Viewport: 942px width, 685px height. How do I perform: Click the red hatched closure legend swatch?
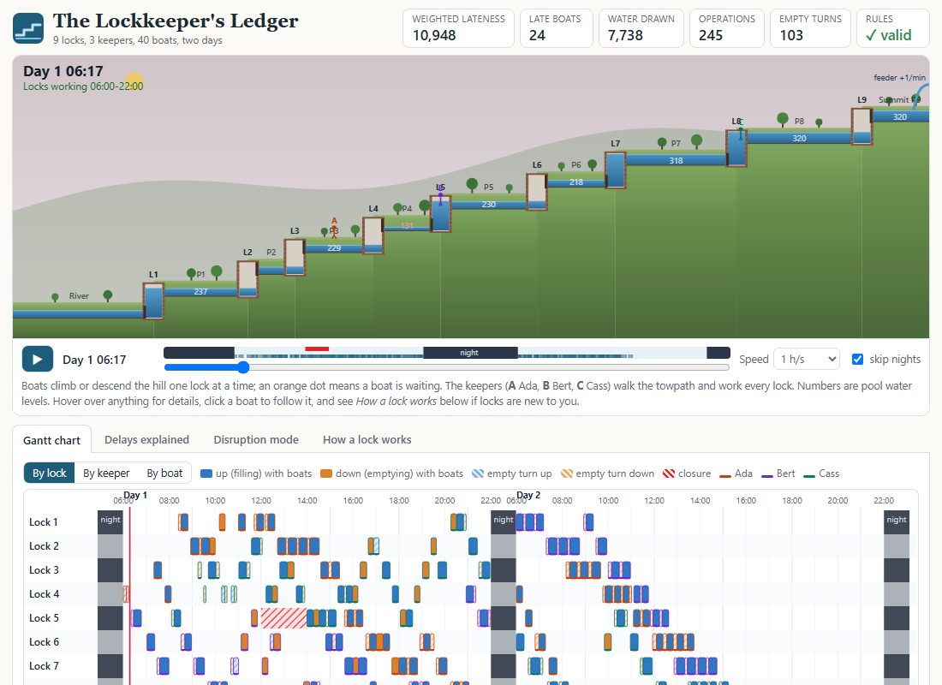point(669,474)
